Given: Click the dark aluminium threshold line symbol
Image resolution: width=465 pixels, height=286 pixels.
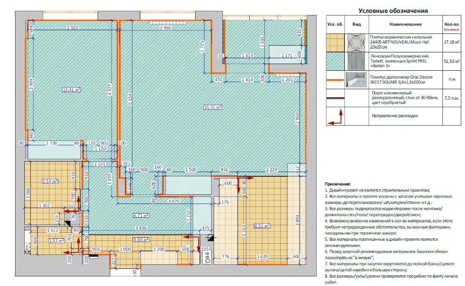Looking at the screenshot, I should pyautogui.click(x=336, y=98).
